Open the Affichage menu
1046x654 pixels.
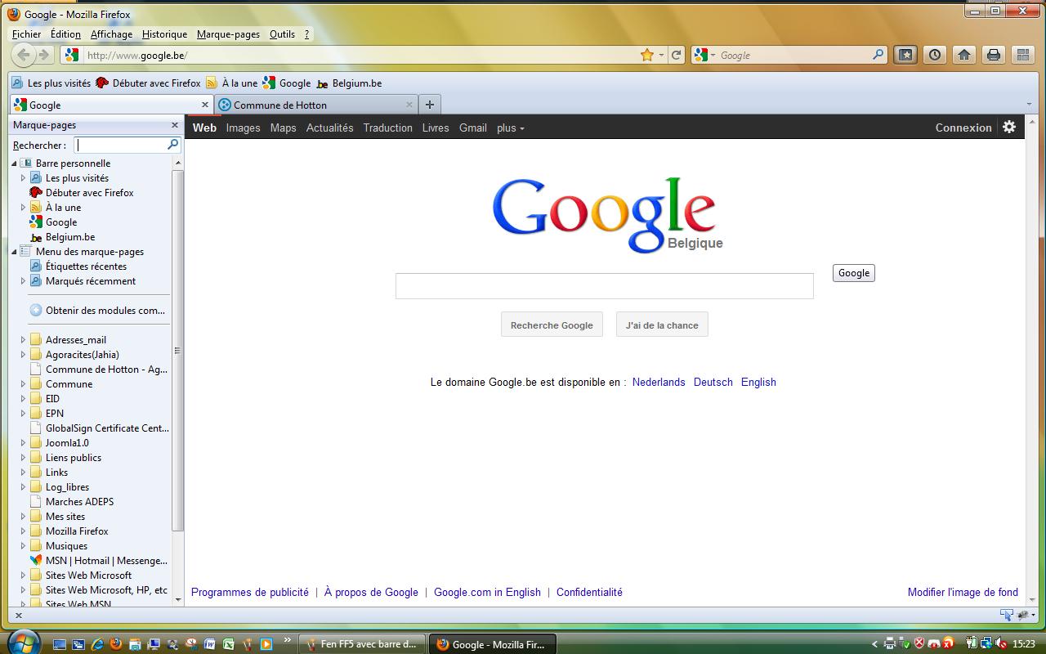click(x=111, y=34)
